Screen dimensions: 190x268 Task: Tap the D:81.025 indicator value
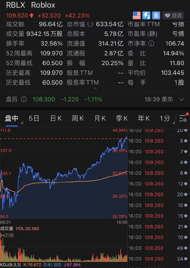(52, 265)
